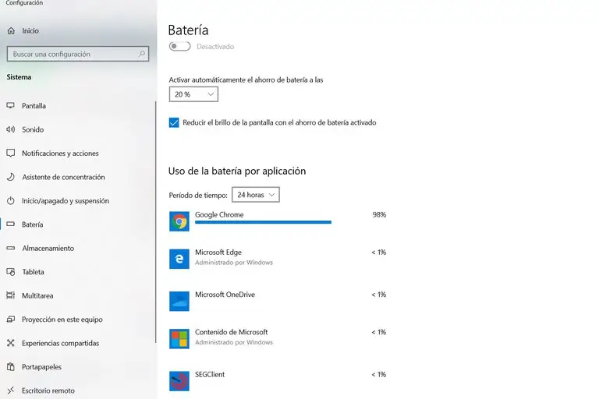Open Pantalla settings

[x=34, y=106]
